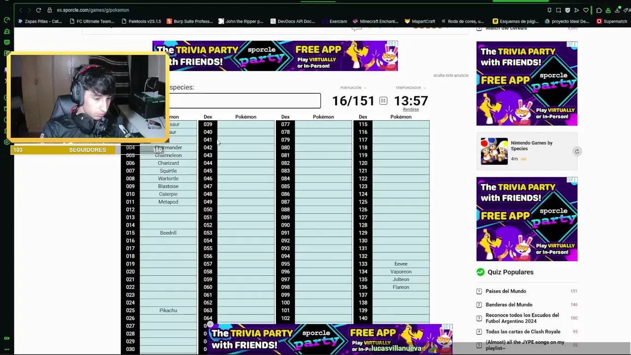
Task: Open the Paises del Mundo quiz
Action: pyautogui.click(x=506, y=291)
